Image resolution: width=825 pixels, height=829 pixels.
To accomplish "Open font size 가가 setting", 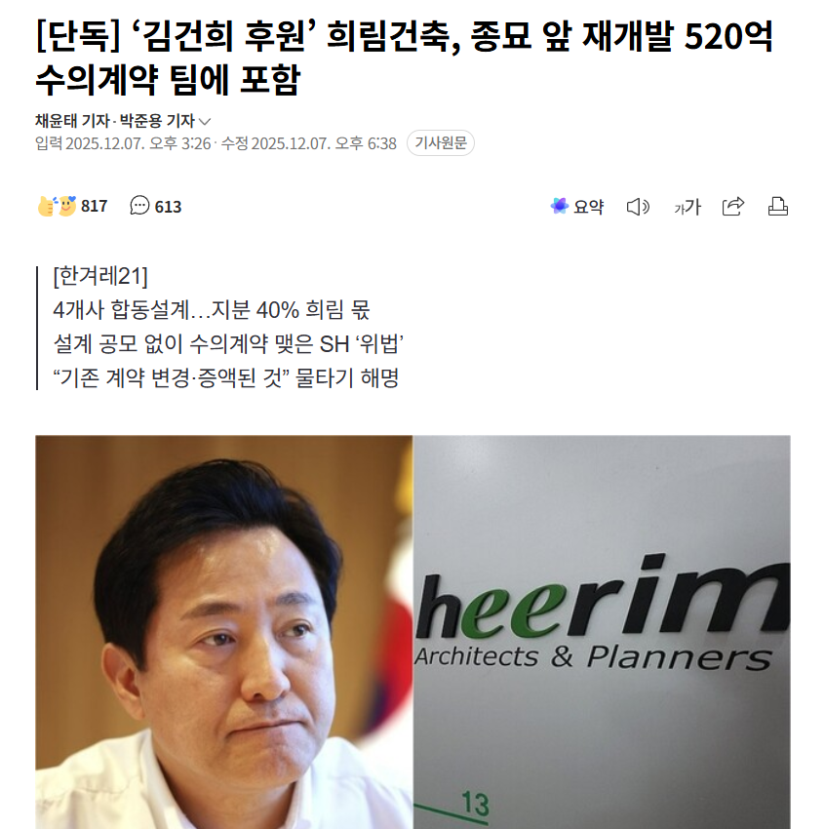I will tap(687, 207).
